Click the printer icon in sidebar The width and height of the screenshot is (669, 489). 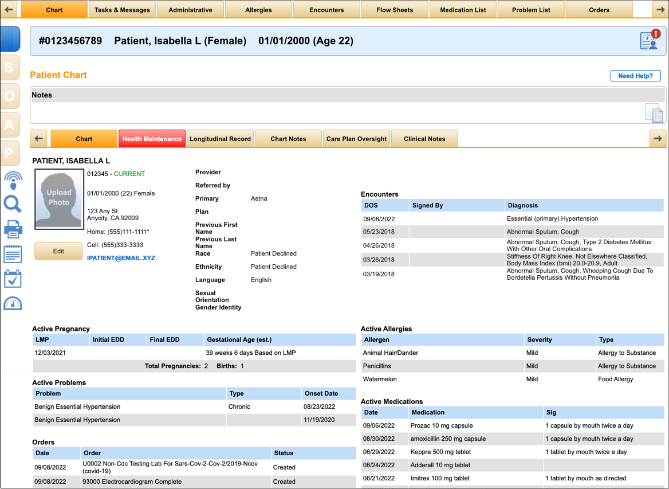[13, 229]
